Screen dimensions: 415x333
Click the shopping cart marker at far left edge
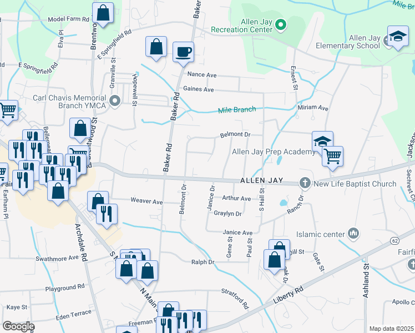pyautogui.click(x=8, y=110)
